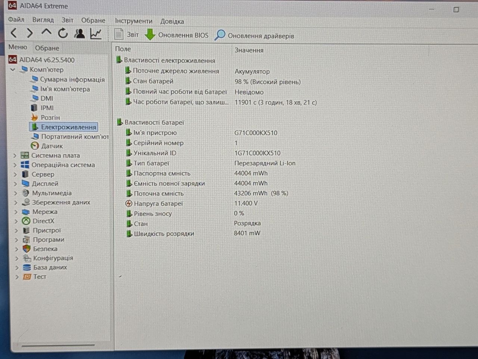Refresh the page with the circular arrow icon
The width and height of the screenshot is (478, 359).
coord(63,33)
